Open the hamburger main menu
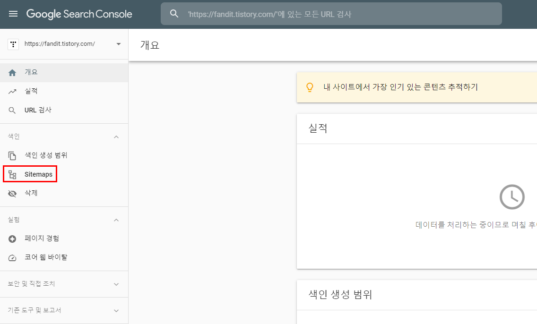 (13, 14)
